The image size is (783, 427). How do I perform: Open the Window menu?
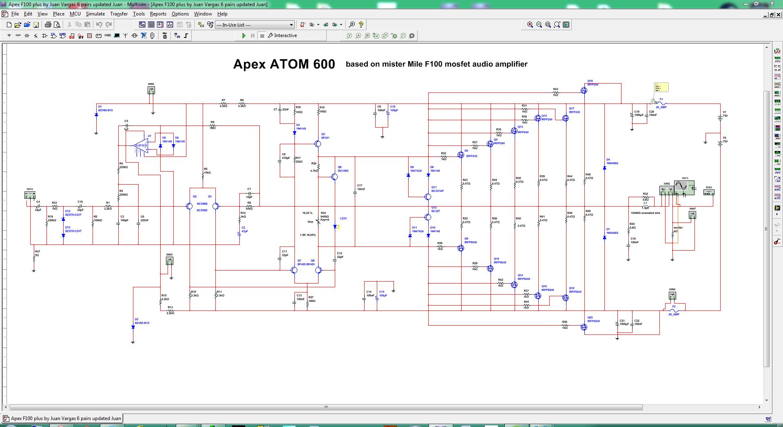[x=203, y=13]
